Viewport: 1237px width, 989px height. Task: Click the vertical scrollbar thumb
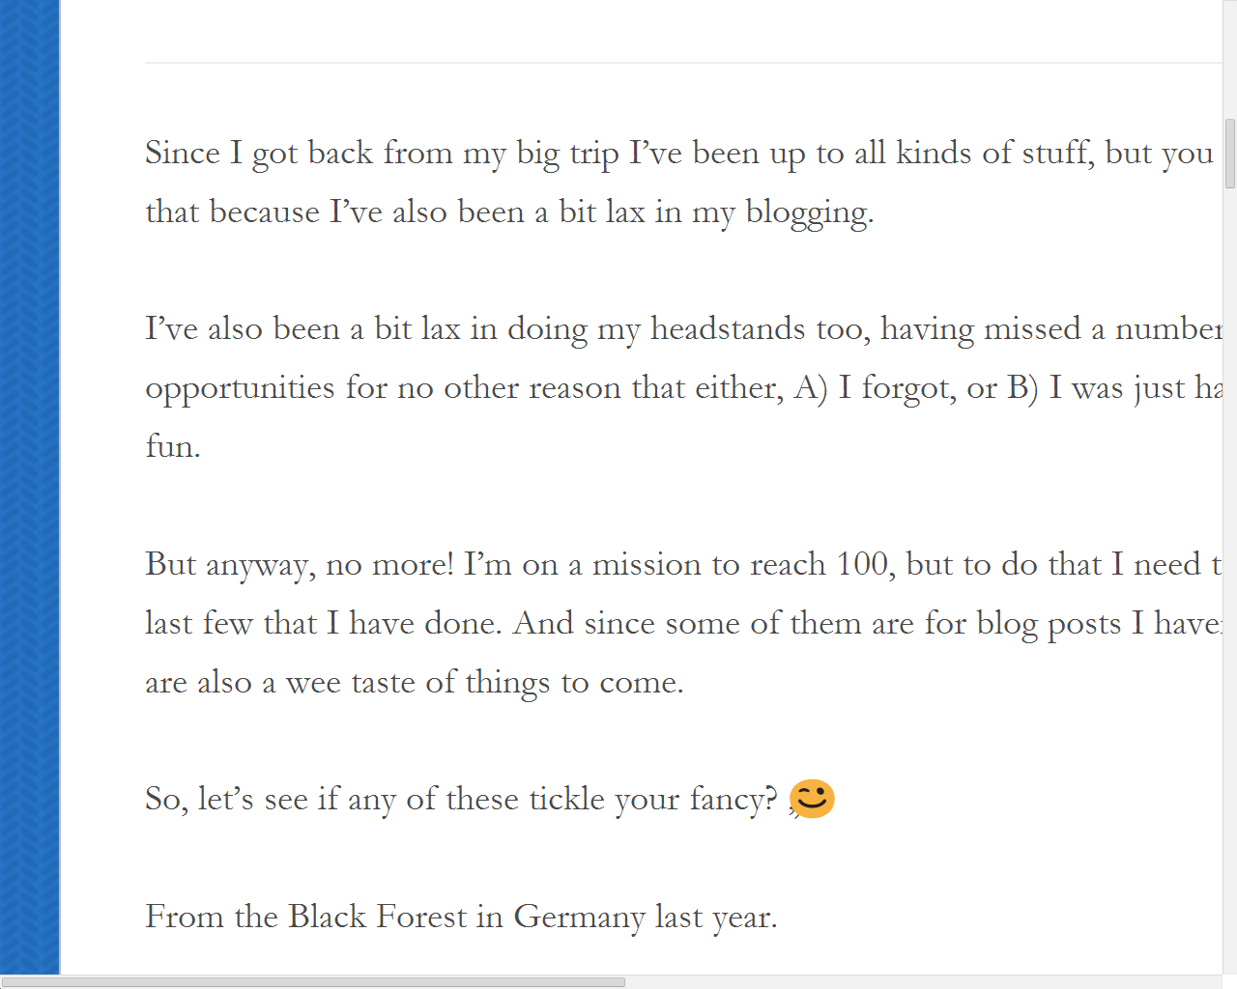click(x=1229, y=153)
